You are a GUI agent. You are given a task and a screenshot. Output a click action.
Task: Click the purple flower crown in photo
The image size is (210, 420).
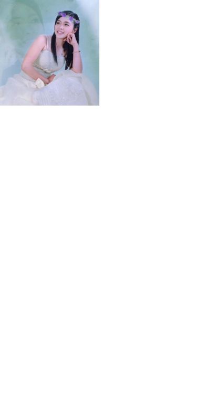pyautogui.click(x=69, y=17)
